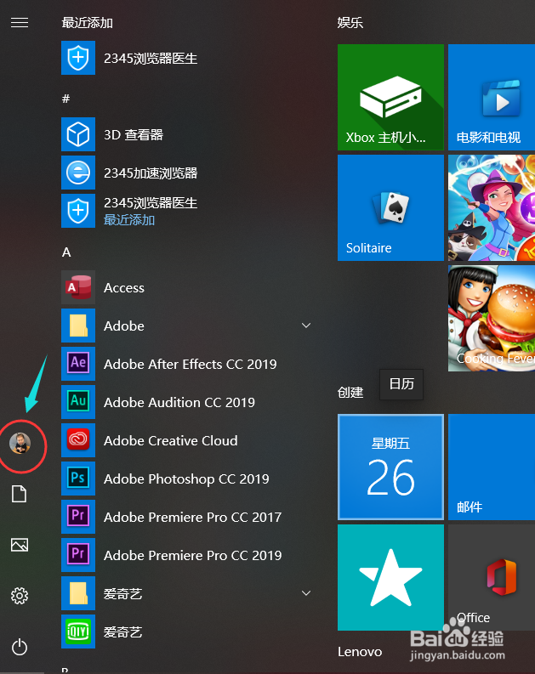Select the 2345加速浏览器 label text
Viewport: 535px width, 674px height.
[151, 173]
